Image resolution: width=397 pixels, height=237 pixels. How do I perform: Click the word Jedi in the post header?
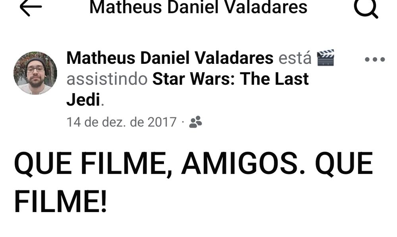[x=83, y=99]
